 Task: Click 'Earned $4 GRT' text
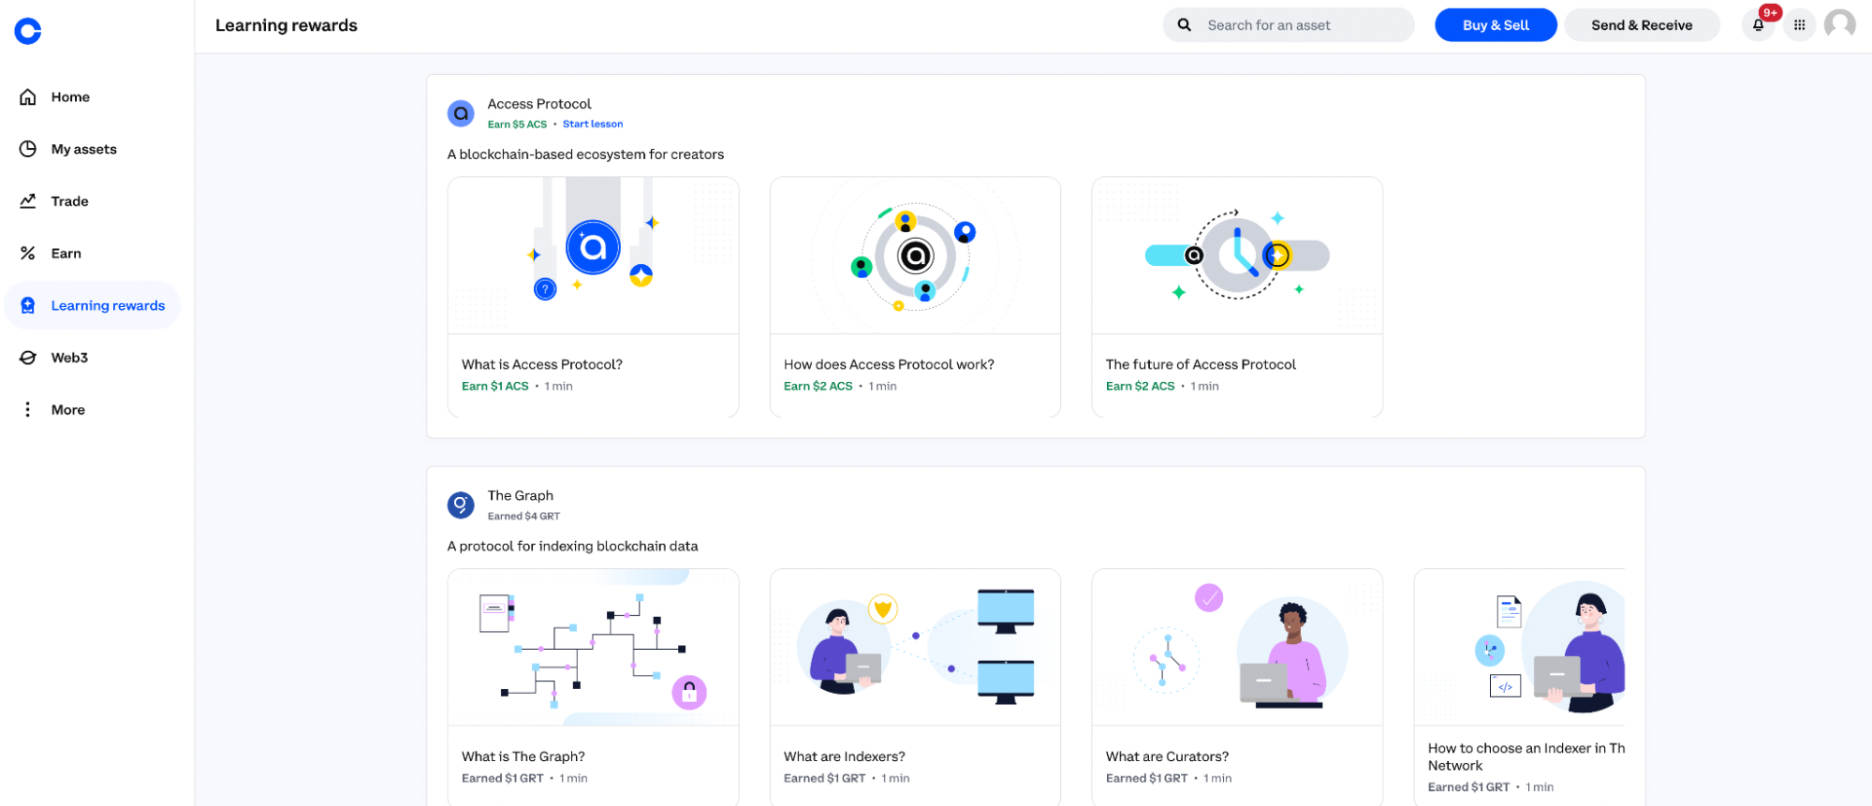[523, 516]
